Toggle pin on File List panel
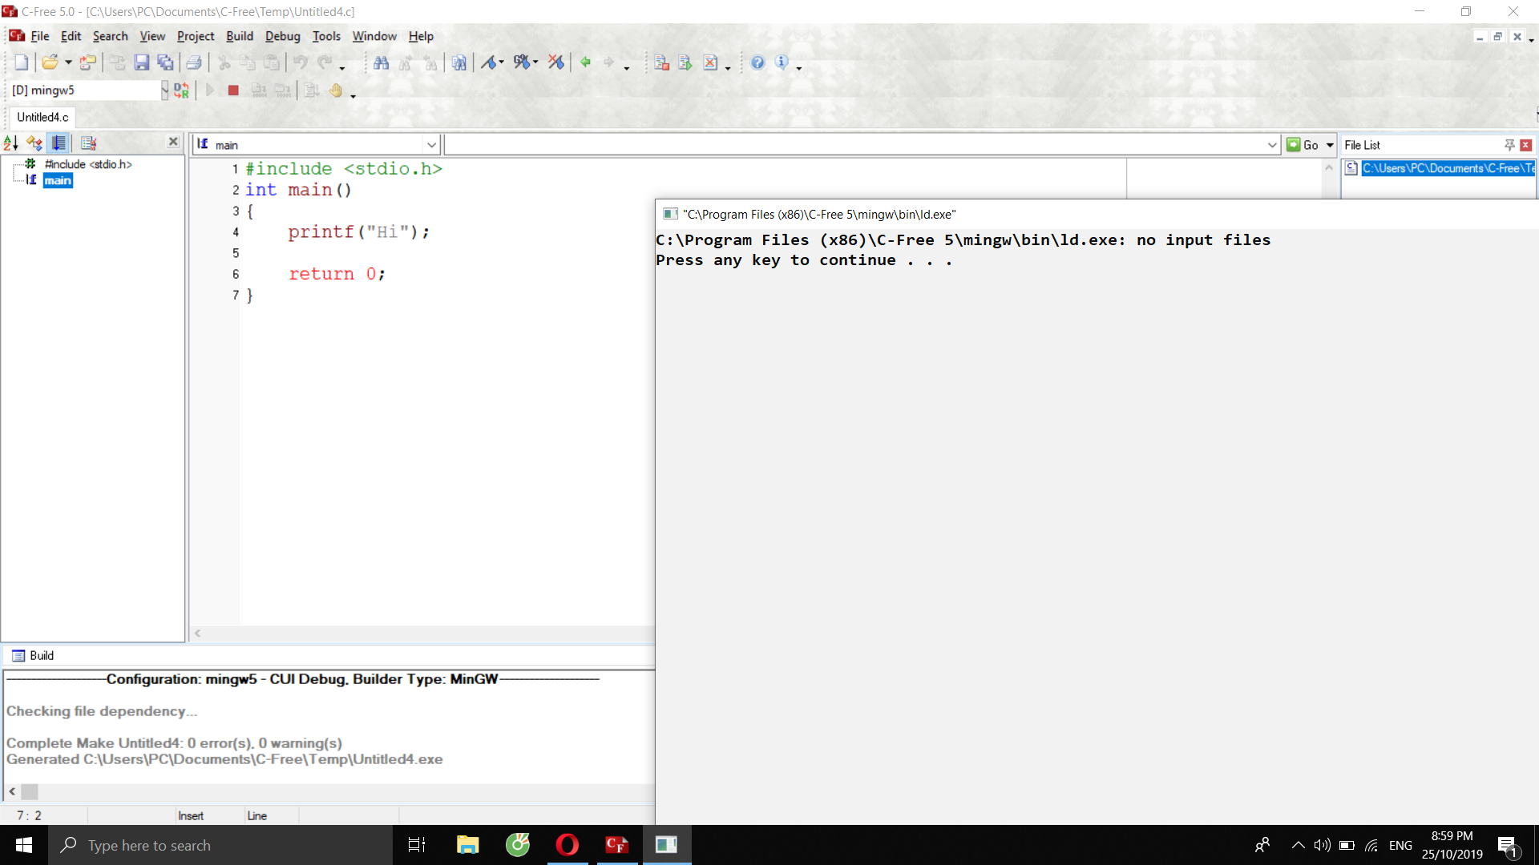Viewport: 1539px width, 865px height. [1509, 145]
